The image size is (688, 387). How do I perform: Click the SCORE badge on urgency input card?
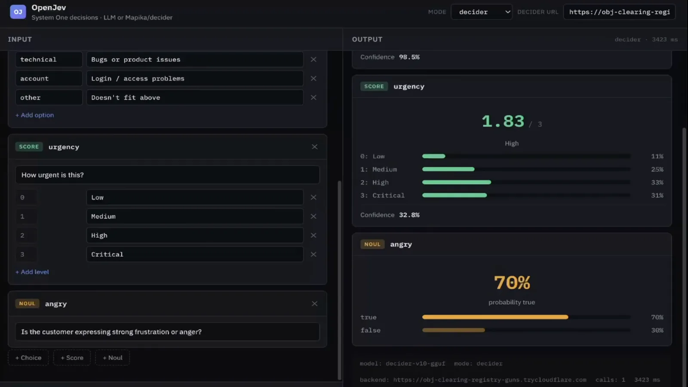pos(29,147)
